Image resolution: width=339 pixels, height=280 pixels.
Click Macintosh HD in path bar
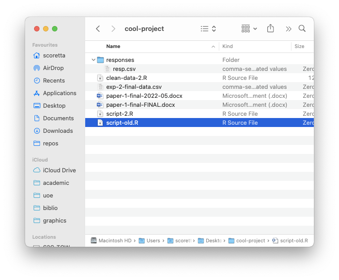click(115, 241)
